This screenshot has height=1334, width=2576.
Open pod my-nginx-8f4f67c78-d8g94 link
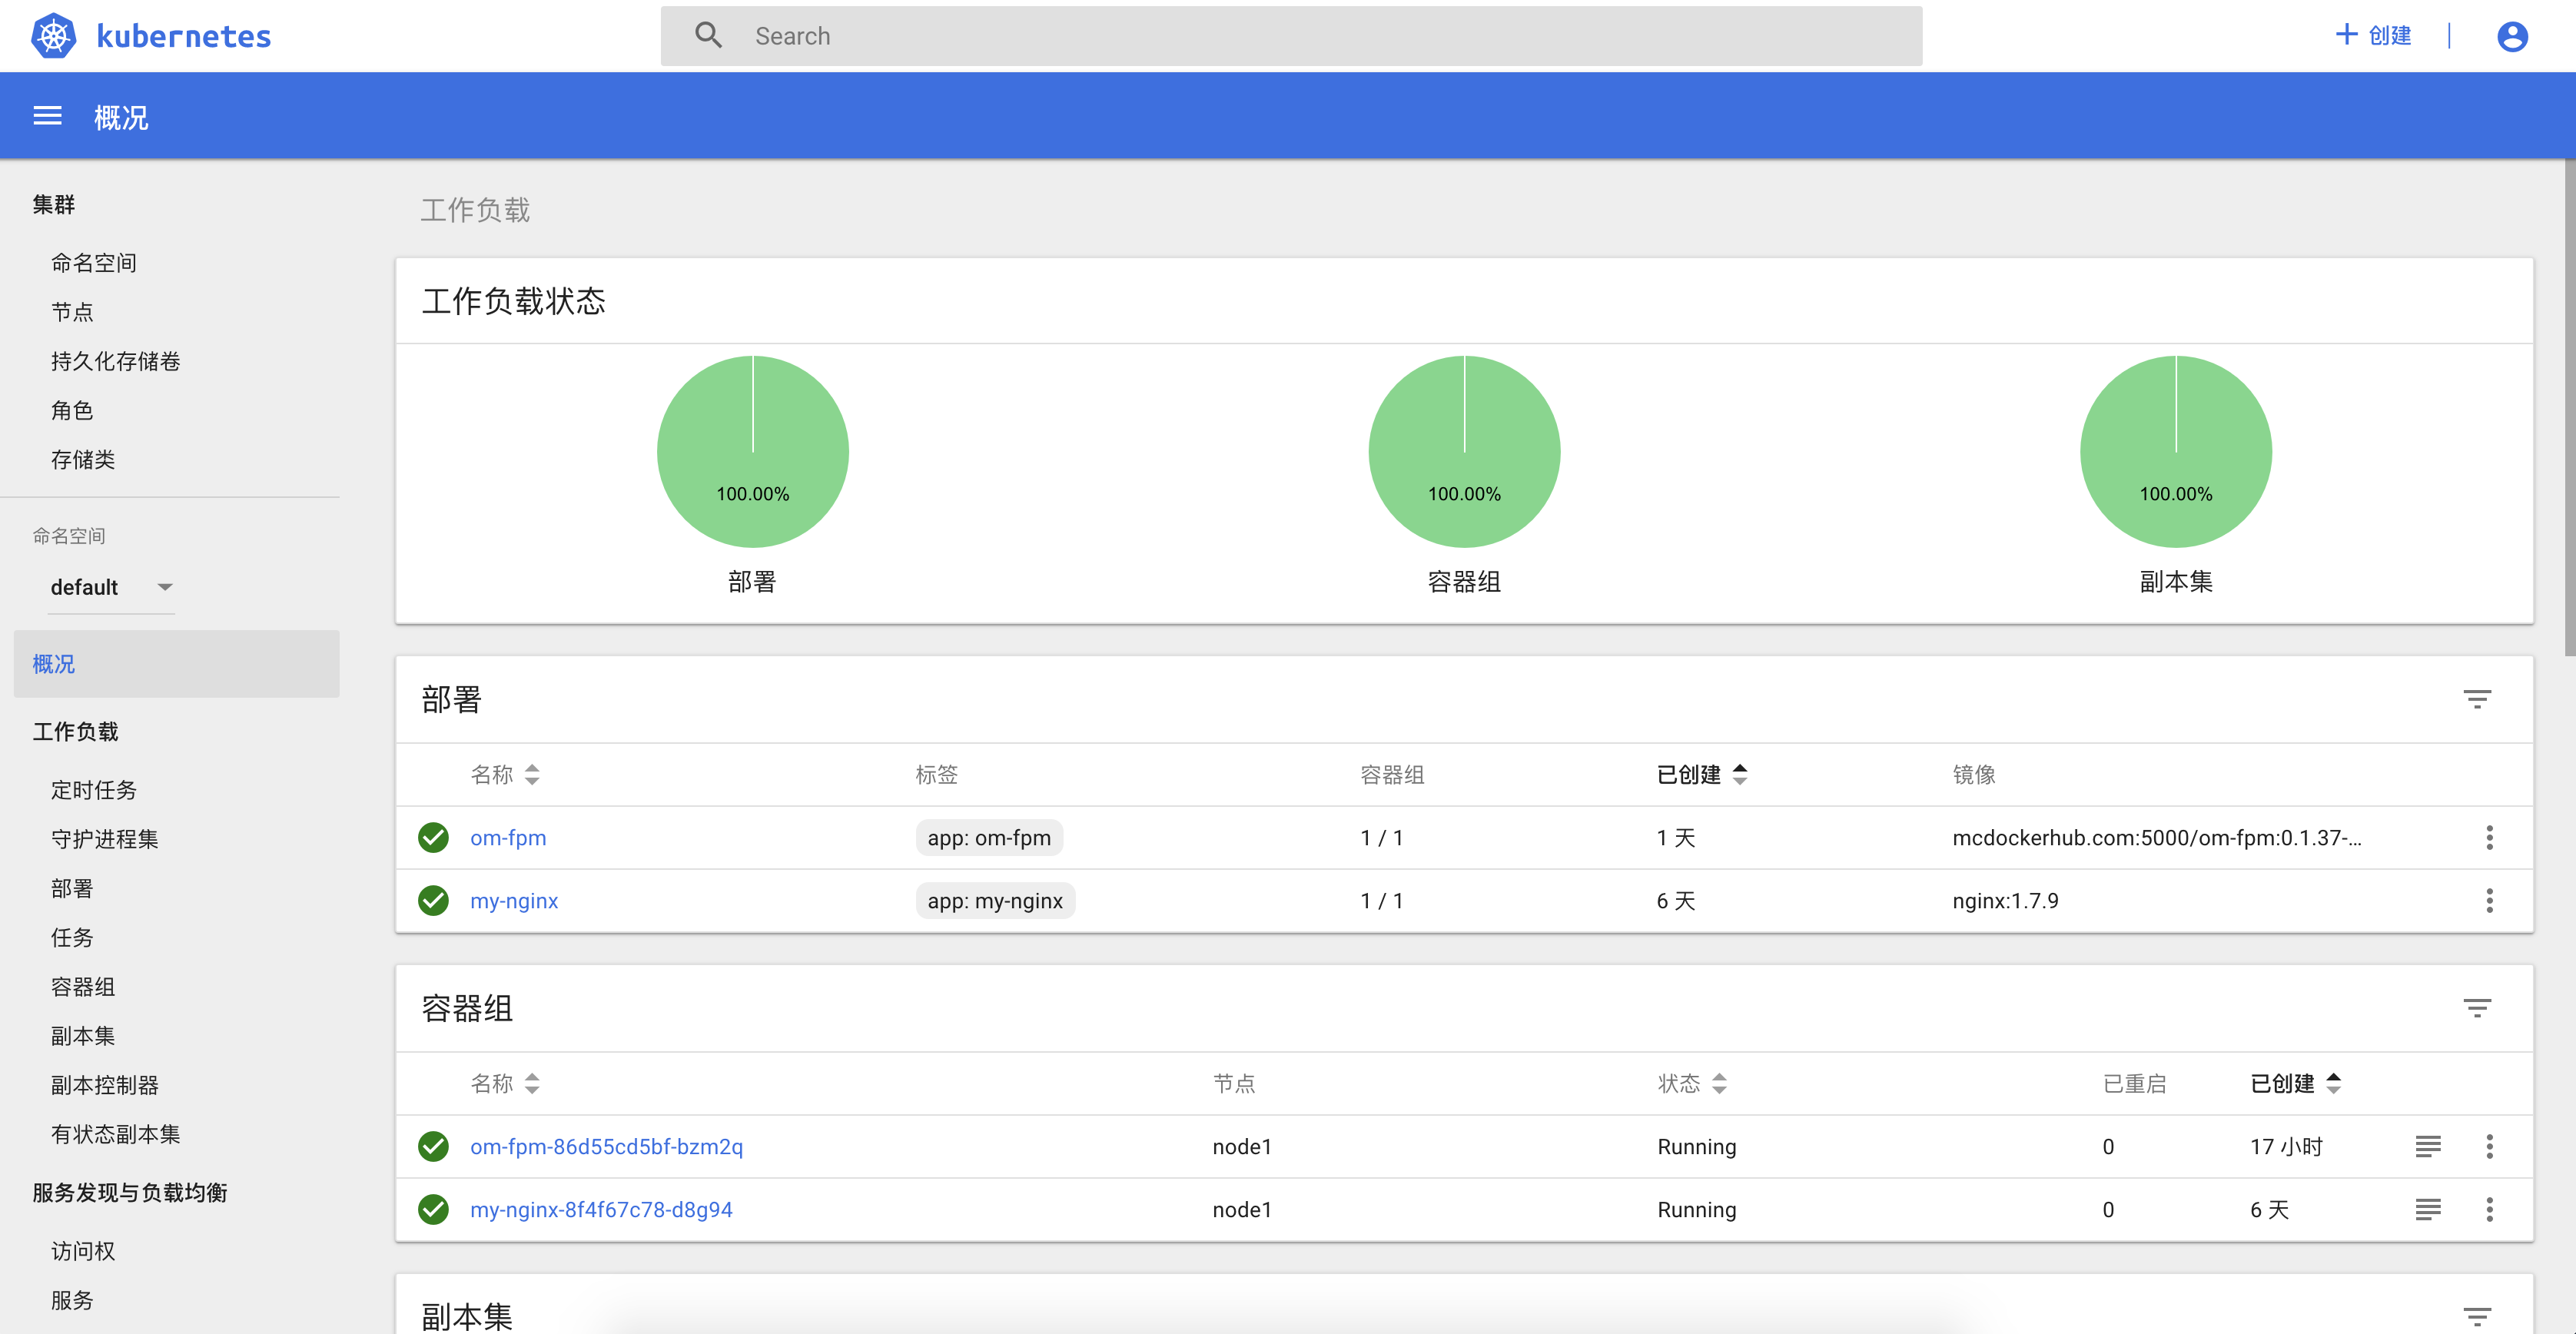point(601,1209)
